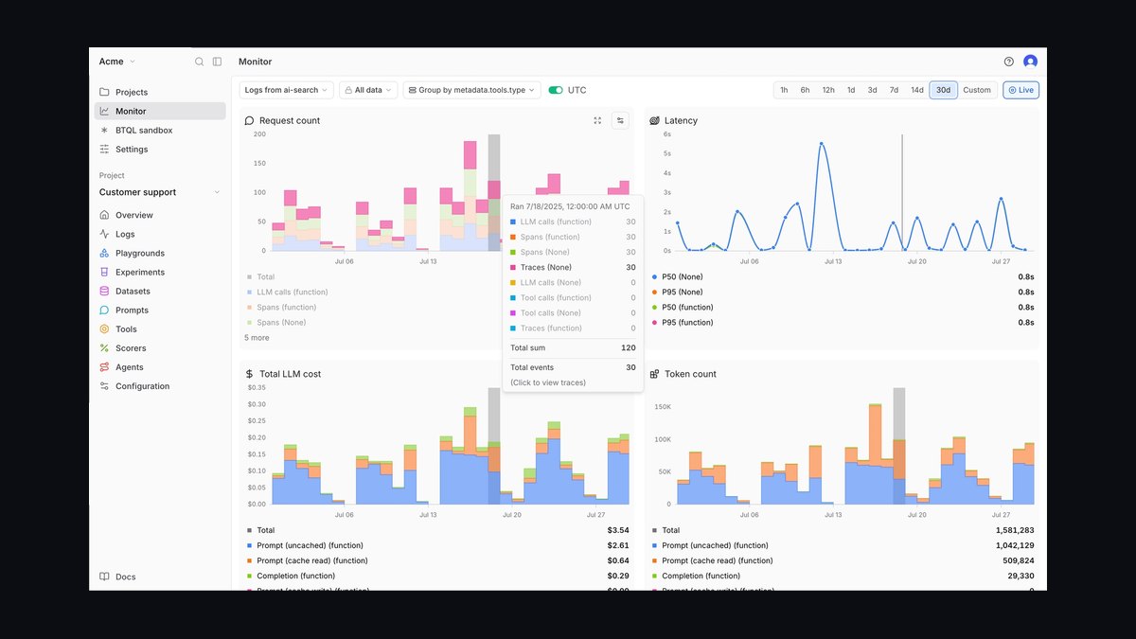Click the Scorers percent icon
This screenshot has height=639, width=1136.
pos(105,347)
